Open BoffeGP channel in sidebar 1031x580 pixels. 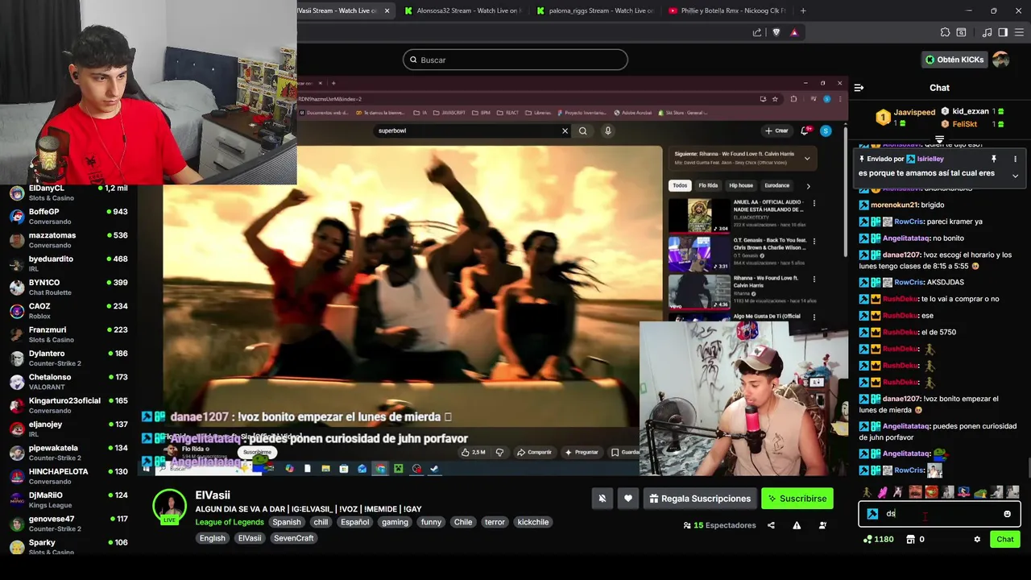coord(68,216)
